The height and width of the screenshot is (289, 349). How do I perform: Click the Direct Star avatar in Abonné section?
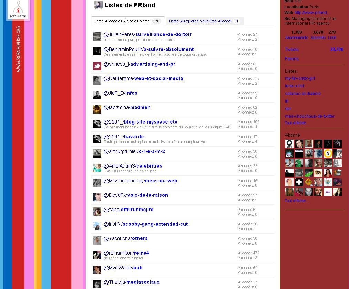(299, 153)
